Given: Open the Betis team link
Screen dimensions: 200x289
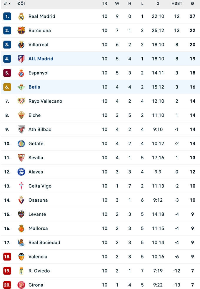Looking at the screenshot, I should tap(34, 87).
